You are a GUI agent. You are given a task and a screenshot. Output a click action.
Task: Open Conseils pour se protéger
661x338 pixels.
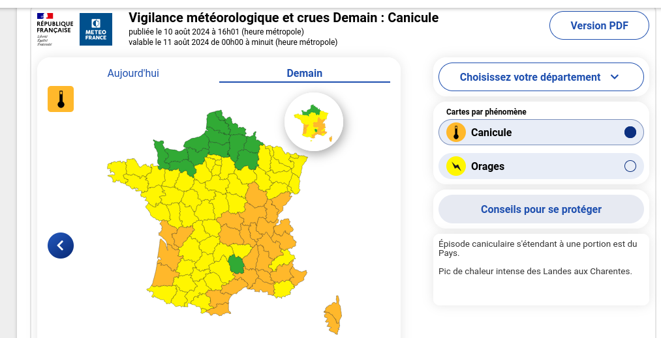541,209
